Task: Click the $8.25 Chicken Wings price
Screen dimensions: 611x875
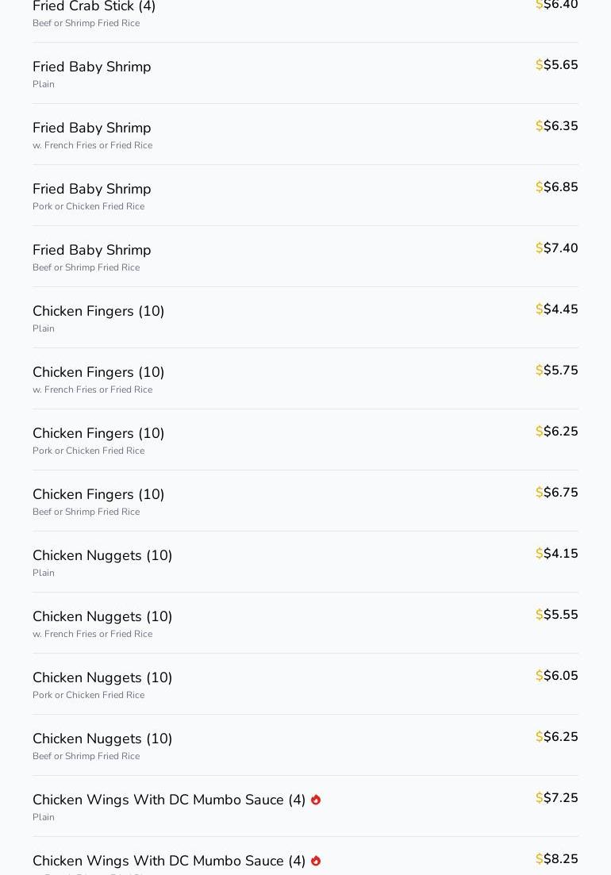Action: (x=557, y=859)
